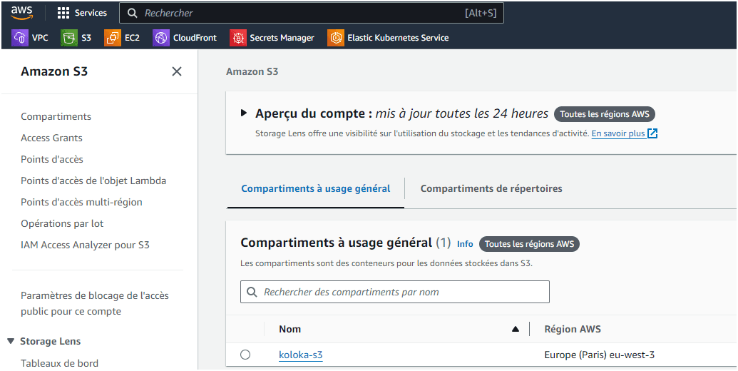Click the Nom column header text

[x=290, y=329]
